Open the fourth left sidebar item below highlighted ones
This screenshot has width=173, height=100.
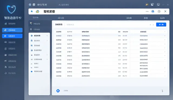coord(10,42)
